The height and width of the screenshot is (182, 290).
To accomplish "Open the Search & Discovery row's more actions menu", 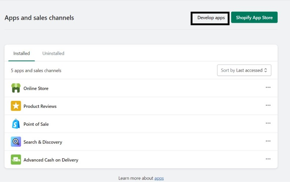I will (268, 141).
